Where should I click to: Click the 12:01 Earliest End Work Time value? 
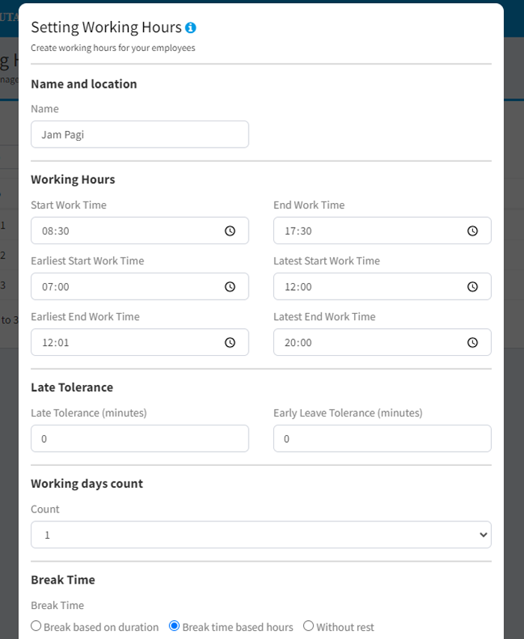[x=56, y=342]
